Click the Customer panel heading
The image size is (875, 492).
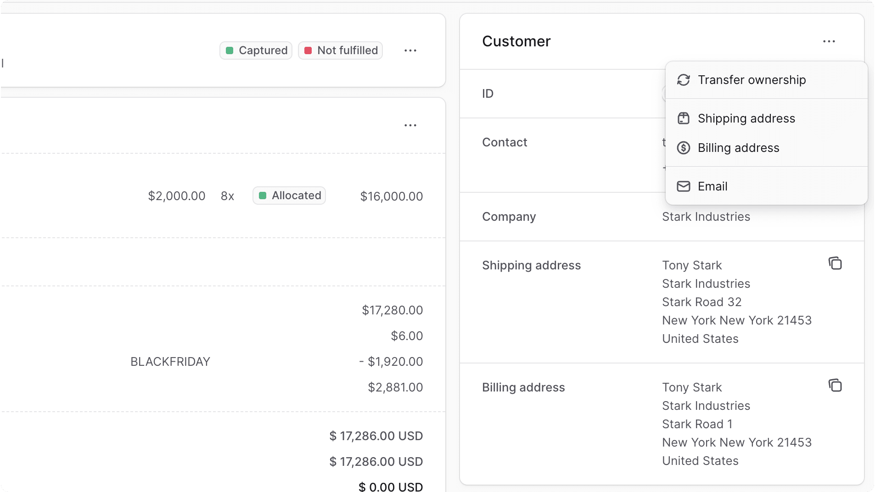[x=516, y=41]
